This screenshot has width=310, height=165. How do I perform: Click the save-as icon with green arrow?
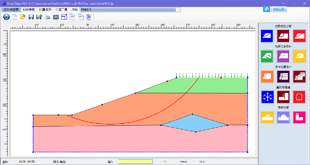39,17
